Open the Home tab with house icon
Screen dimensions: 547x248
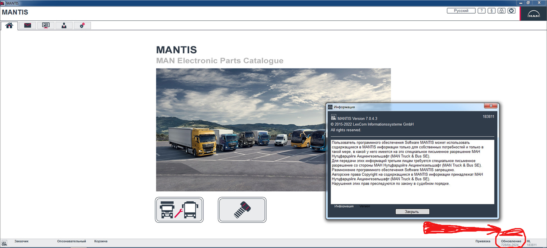click(9, 26)
